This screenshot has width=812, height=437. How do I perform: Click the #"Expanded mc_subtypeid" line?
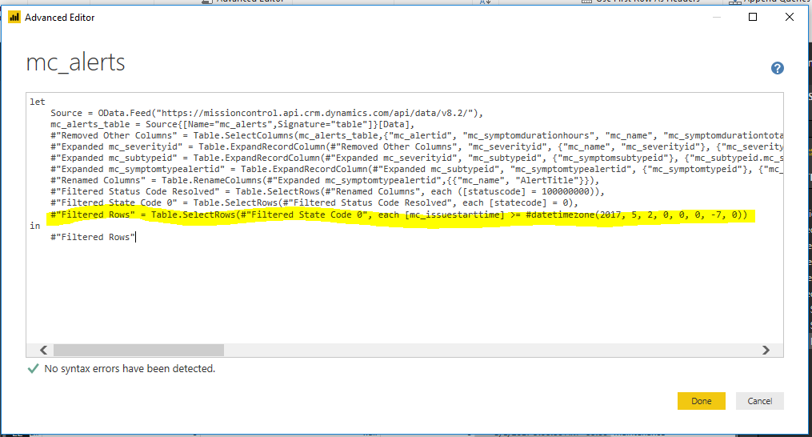point(416,158)
